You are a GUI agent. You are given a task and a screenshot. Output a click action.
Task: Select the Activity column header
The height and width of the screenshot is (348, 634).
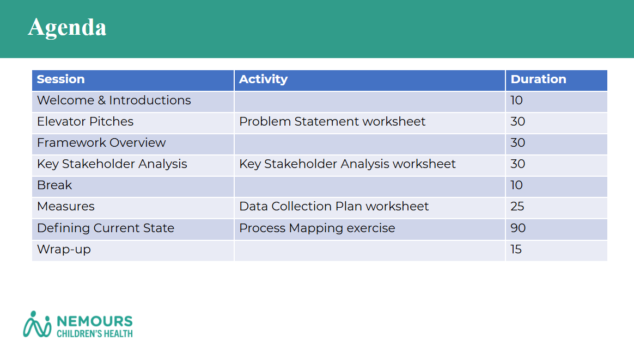(263, 79)
